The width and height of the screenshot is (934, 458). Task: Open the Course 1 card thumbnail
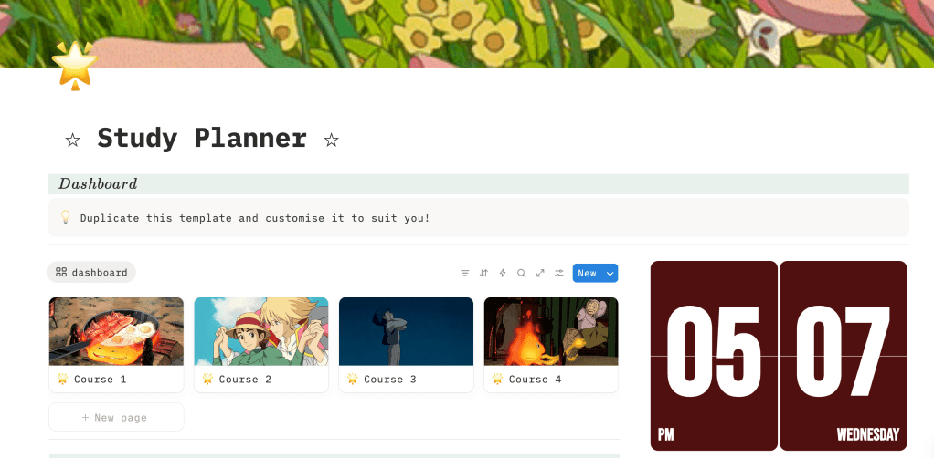click(116, 331)
